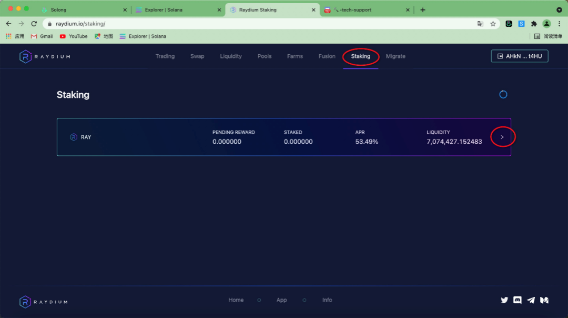Viewport: 568px width, 318px height.
Task: Click the blue S extension icon
Action: [521, 24]
